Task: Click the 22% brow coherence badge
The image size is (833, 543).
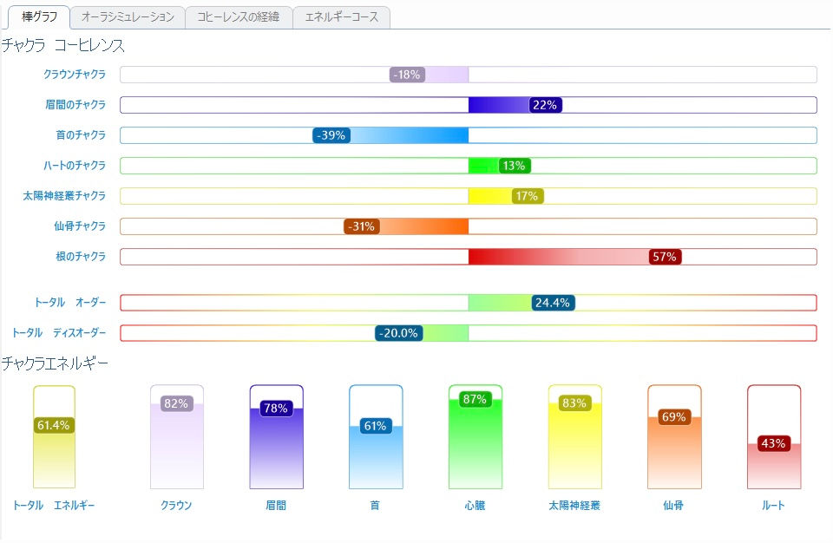Action: (x=545, y=105)
